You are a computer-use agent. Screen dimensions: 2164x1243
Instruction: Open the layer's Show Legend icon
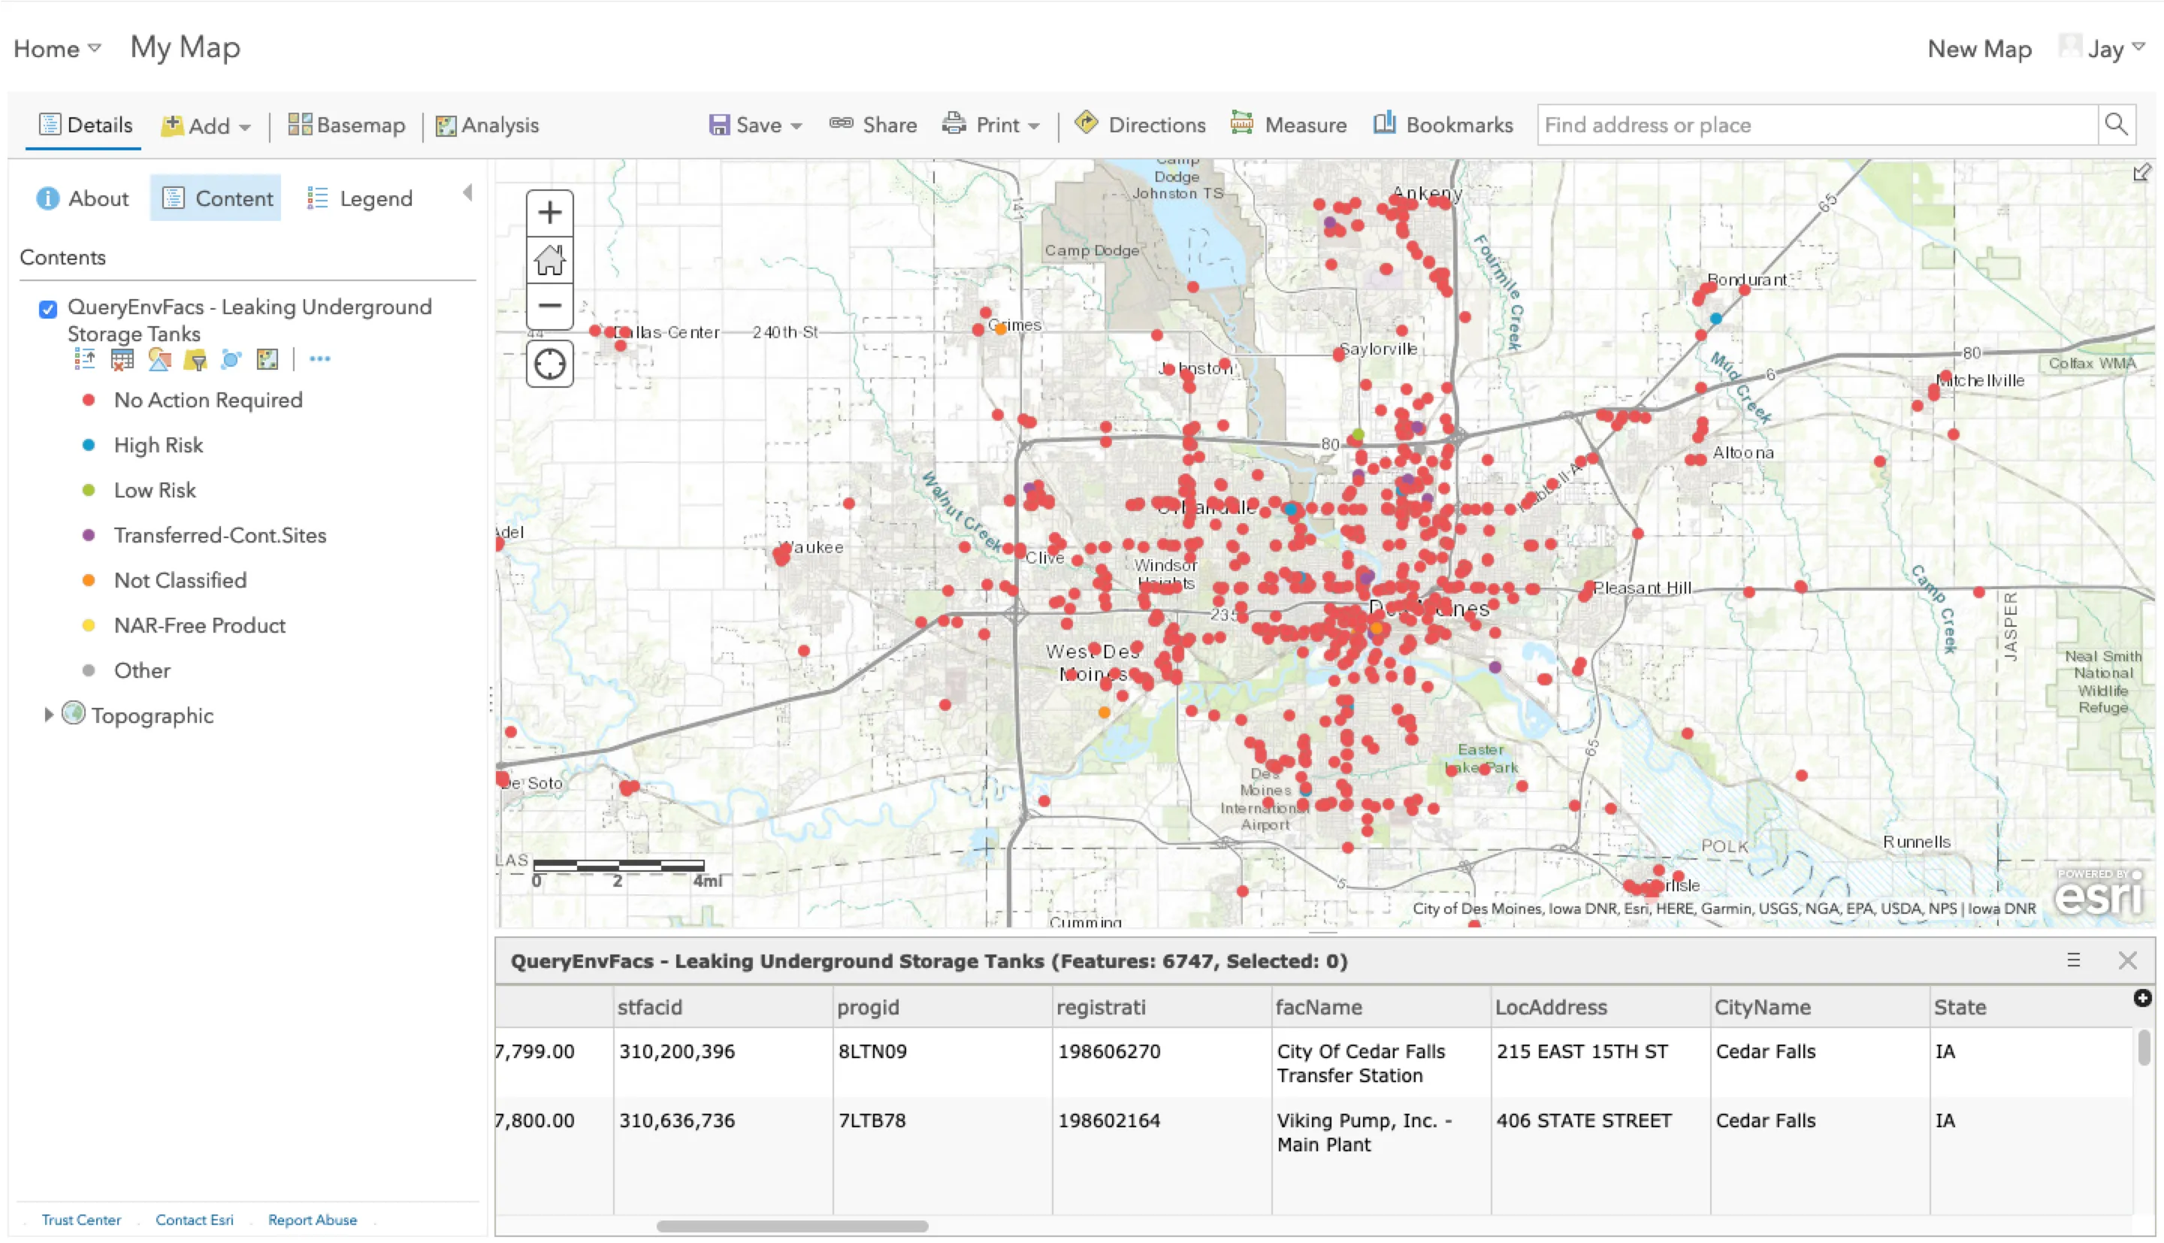[86, 358]
